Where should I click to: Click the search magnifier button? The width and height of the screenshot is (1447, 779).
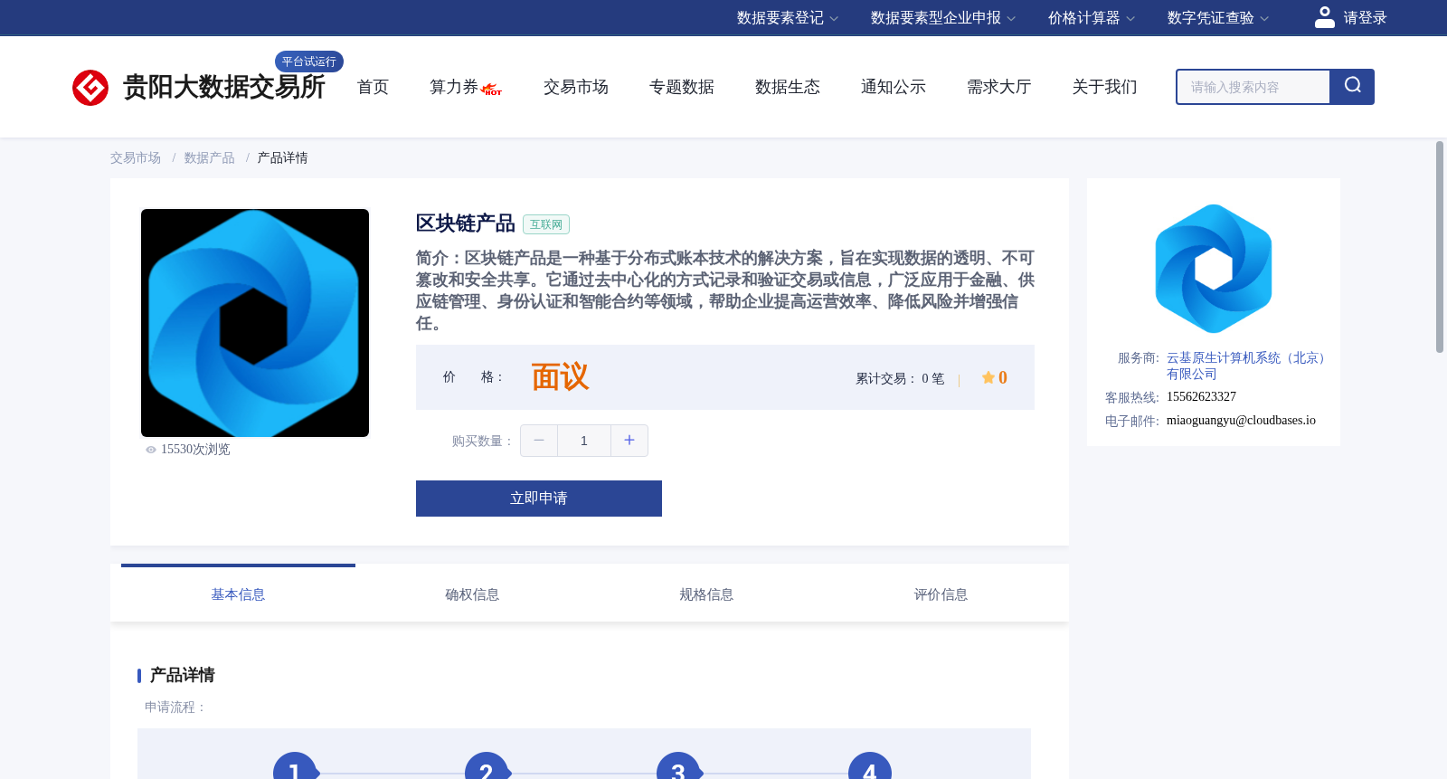coord(1352,87)
